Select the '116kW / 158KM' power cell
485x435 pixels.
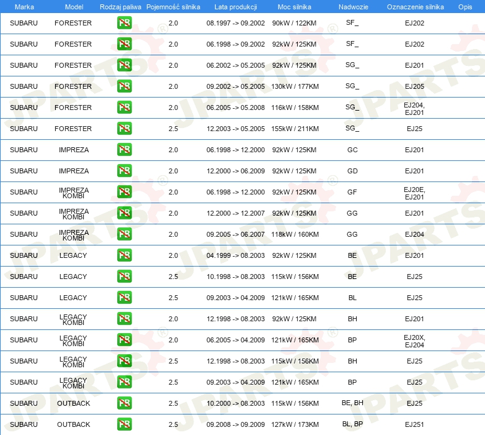(295, 108)
